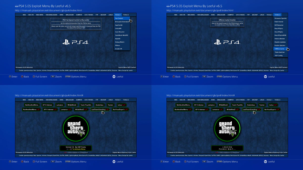Click the www browser icon on the Fan Control screen
The height and width of the screenshot is (170, 303).
click(x=17, y=6)
